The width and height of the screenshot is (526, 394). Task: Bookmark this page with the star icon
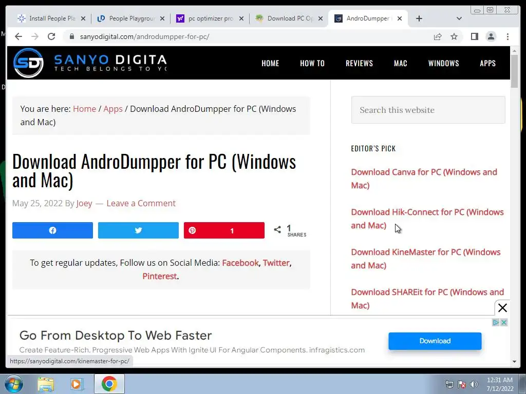coord(454,36)
